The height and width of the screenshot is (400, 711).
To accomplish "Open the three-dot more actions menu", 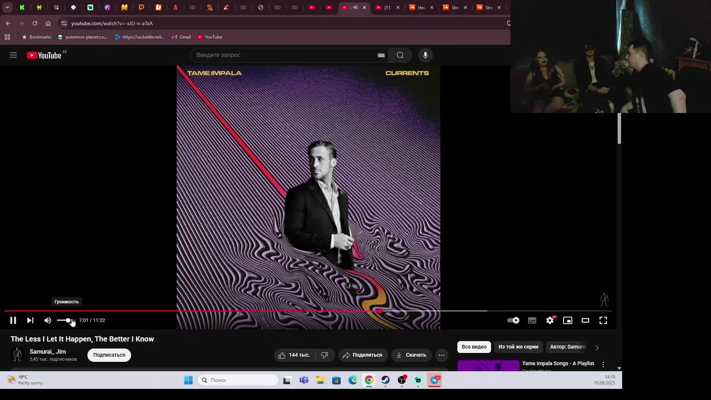I will coord(442,355).
